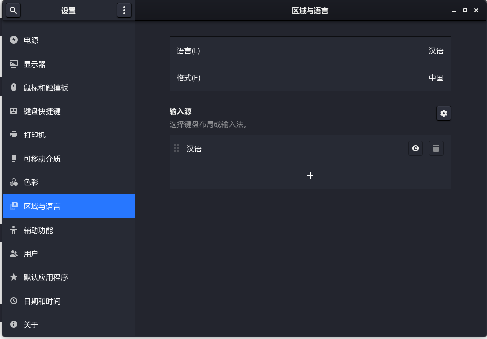
Task: Click the printer icon beside 打印机
Action: [x=14, y=135]
